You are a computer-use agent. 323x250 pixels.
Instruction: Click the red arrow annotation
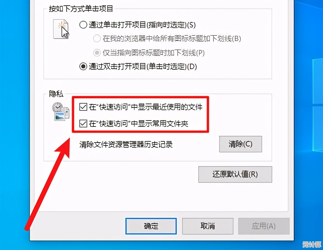pos(47,183)
